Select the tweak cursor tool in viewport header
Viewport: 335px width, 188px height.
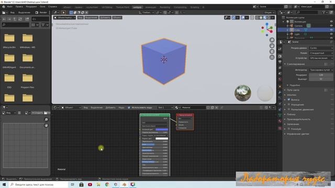coord(63,13)
